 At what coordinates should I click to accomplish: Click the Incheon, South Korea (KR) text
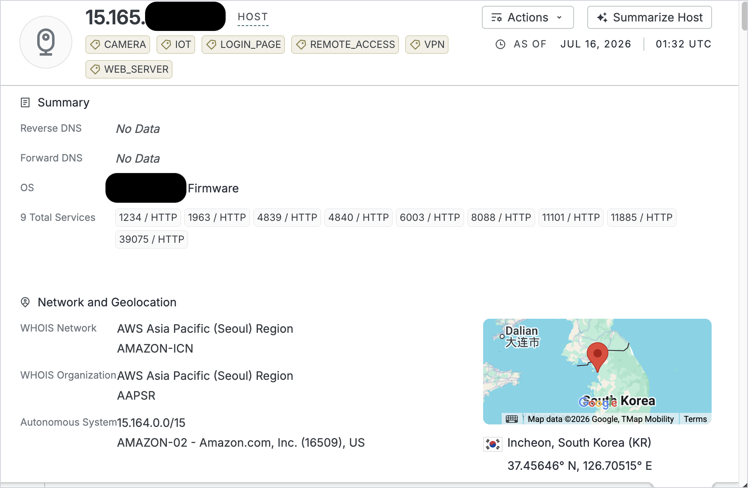pos(579,443)
